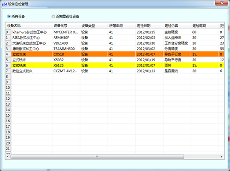Click the 设备名称 column header
This screenshot has height=171, width=230.
coord(29,26)
